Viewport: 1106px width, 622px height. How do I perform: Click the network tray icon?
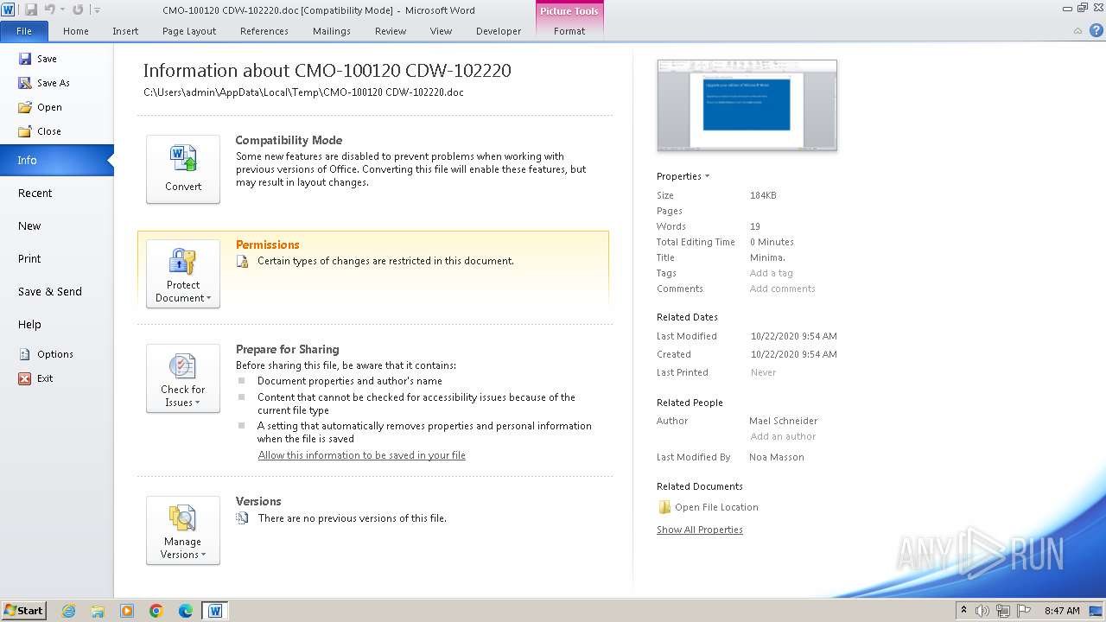click(x=1002, y=611)
